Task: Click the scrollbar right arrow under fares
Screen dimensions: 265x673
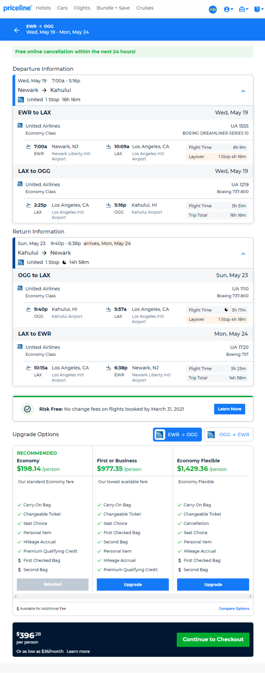Action: pyautogui.click(x=250, y=596)
